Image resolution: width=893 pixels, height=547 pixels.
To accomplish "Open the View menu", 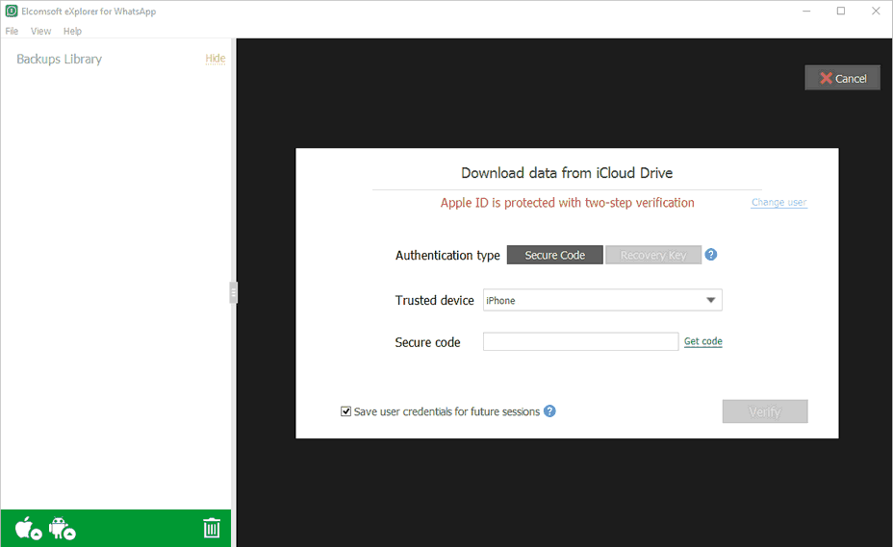I will tap(41, 31).
